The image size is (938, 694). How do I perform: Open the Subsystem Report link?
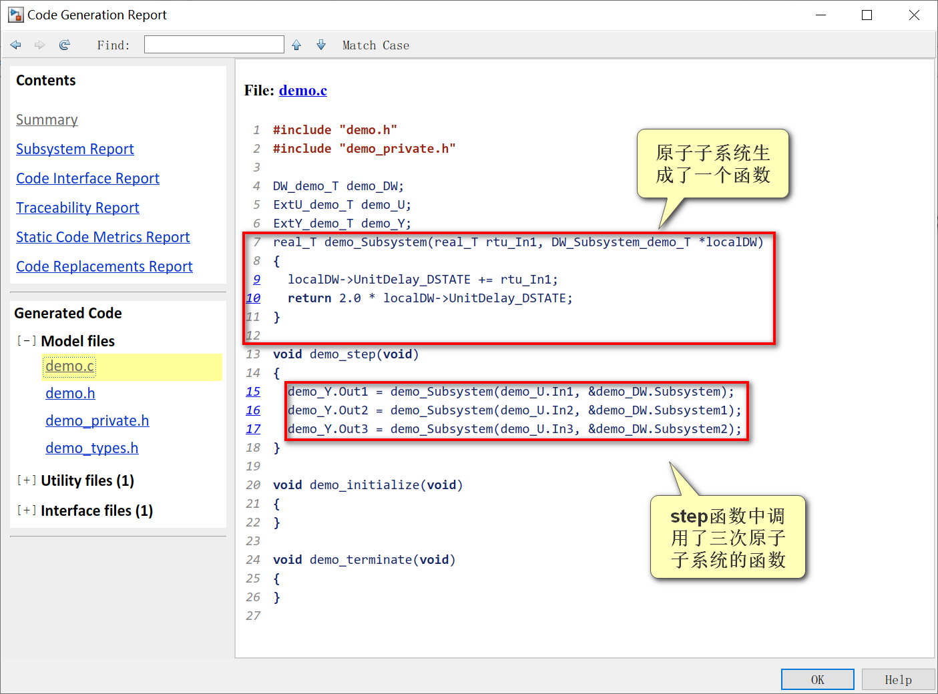(x=75, y=149)
